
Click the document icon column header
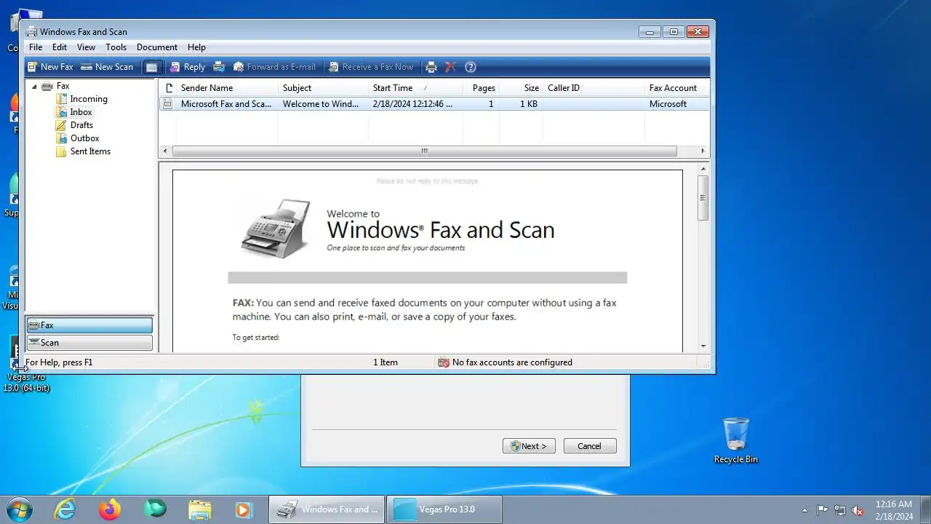(x=168, y=88)
